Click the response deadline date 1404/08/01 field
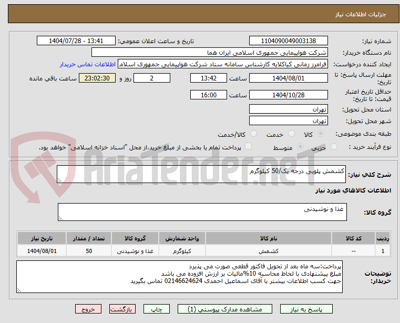 point(288,78)
